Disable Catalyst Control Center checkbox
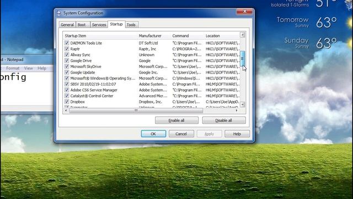This screenshot has width=353, height=199. pos(67,96)
